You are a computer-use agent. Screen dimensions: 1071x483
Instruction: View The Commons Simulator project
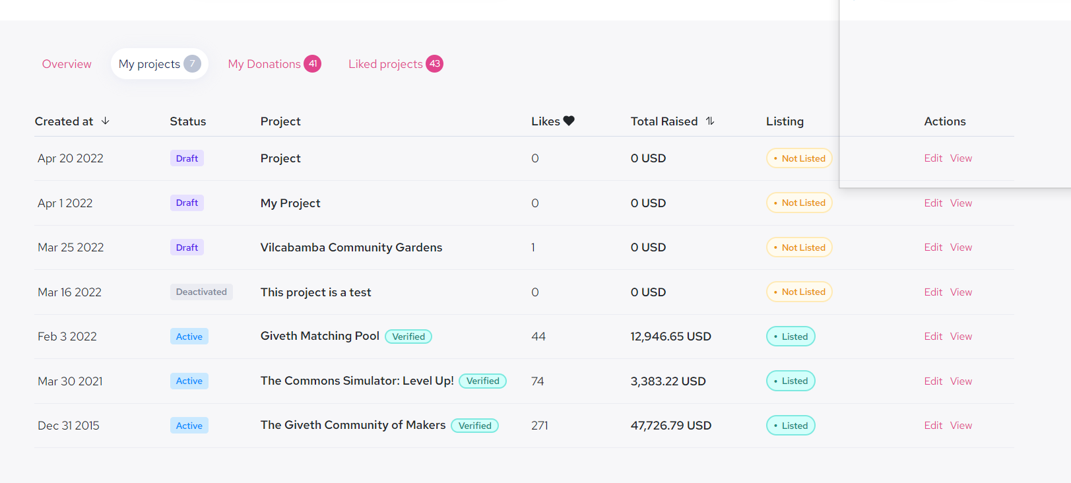(x=961, y=381)
